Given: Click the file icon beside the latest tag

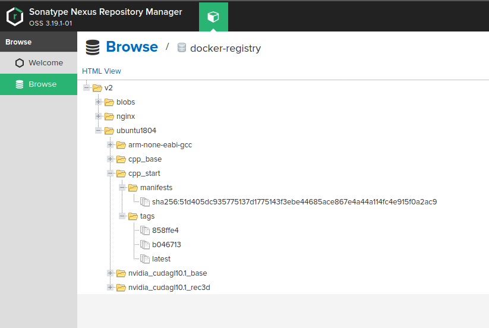Looking at the screenshot, I should (145, 259).
